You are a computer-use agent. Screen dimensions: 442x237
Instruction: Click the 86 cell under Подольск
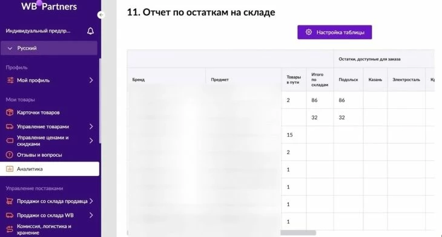(348, 100)
